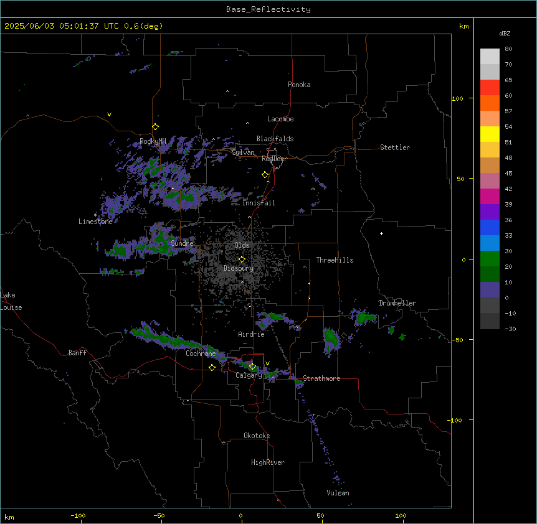Click the Sylvan label

pos(243,152)
